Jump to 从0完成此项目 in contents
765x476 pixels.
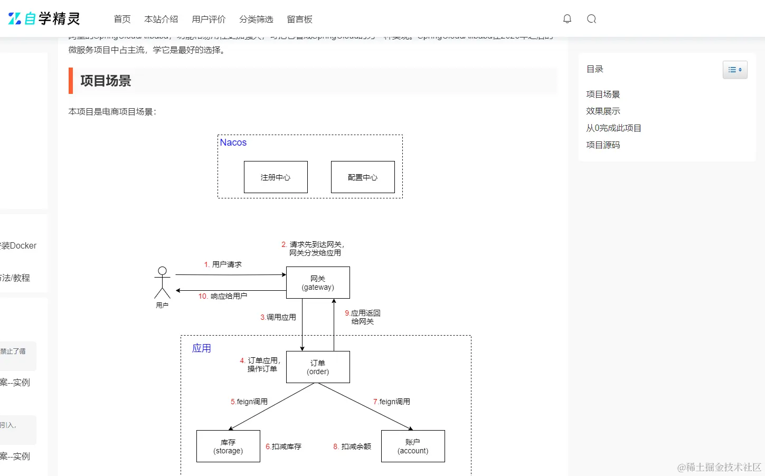click(613, 128)
